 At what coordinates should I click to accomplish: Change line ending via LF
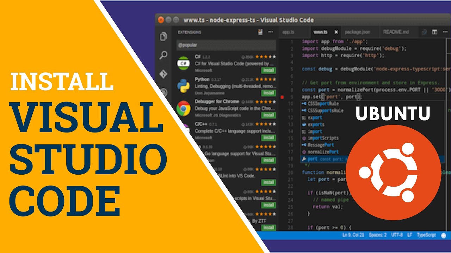(x=410, y=235)
